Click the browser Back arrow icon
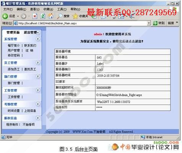 point(5,16)
